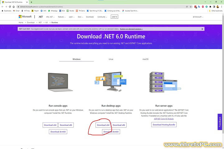Open the Explore on-demand sessions link
The height and width of the screenshot is (149, 224).
[x=131, y=29]
